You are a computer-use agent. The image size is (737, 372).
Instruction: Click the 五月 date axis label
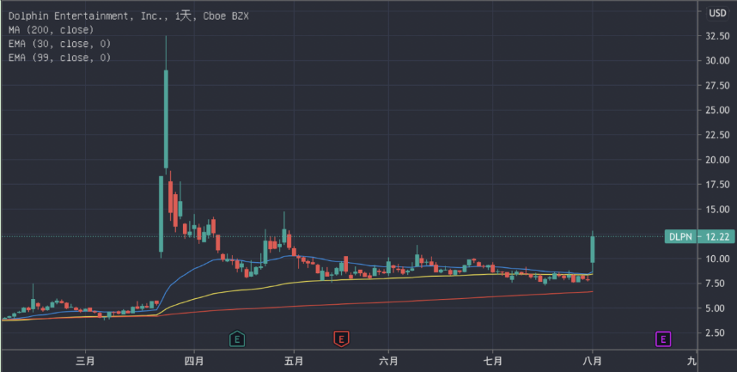[x=294, y=361]
